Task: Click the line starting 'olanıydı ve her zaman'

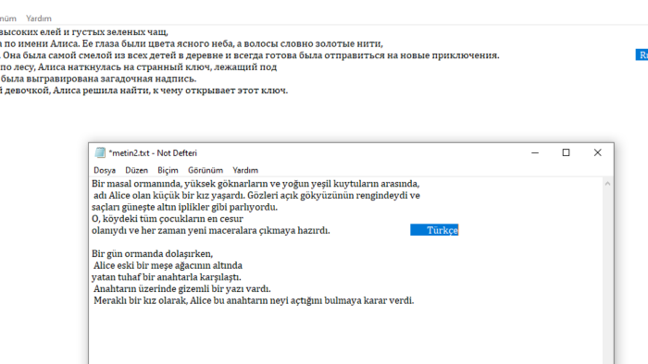Action: point(211,230)
